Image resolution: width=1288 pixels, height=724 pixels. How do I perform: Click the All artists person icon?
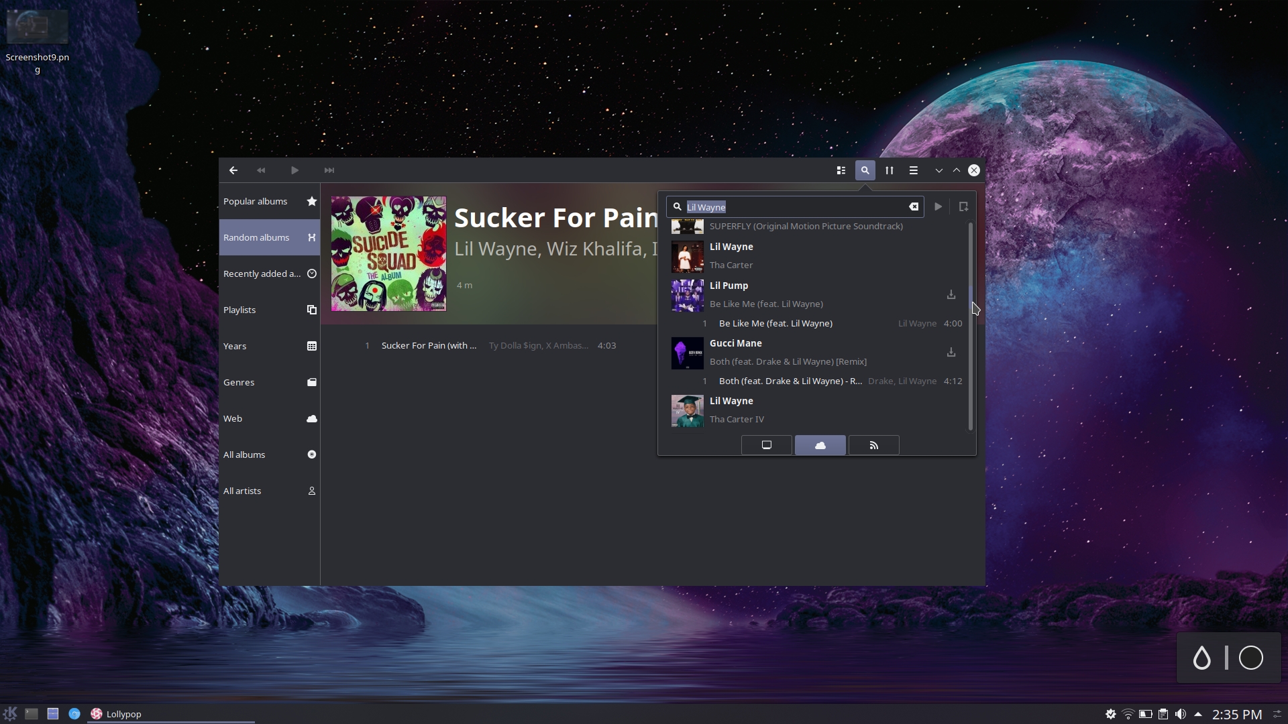click(311, 491)
